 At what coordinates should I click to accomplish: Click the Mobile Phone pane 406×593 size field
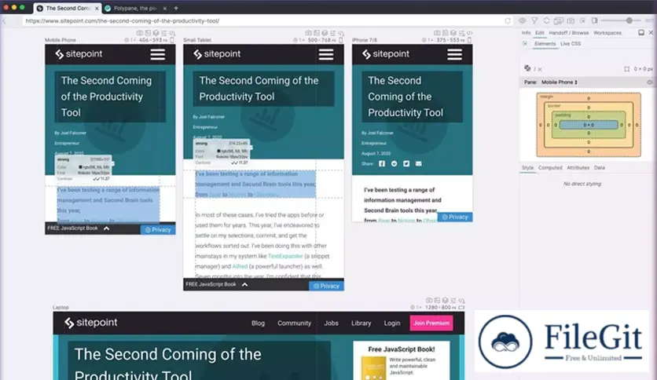coord(153,40)
